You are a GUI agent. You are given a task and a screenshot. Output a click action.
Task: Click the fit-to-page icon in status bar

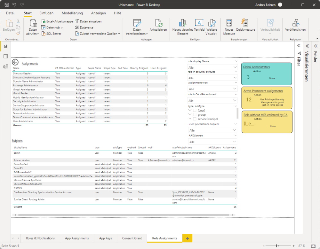[x=313, y=246]
